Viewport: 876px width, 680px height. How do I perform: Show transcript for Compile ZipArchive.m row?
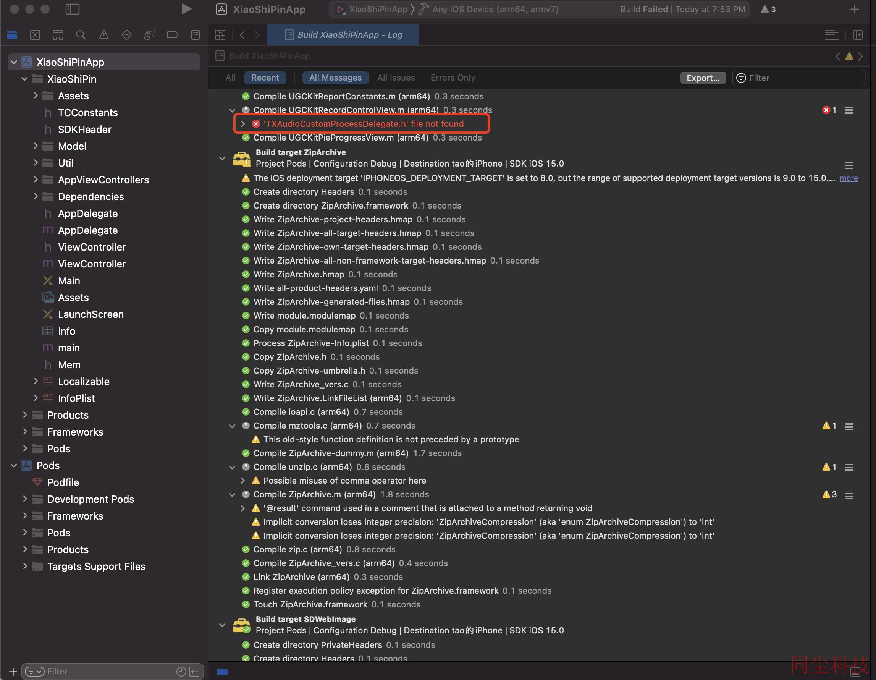849,495
